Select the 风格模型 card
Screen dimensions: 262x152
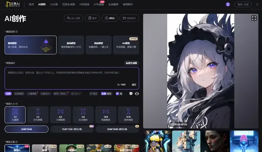click(x=98, y=45)
